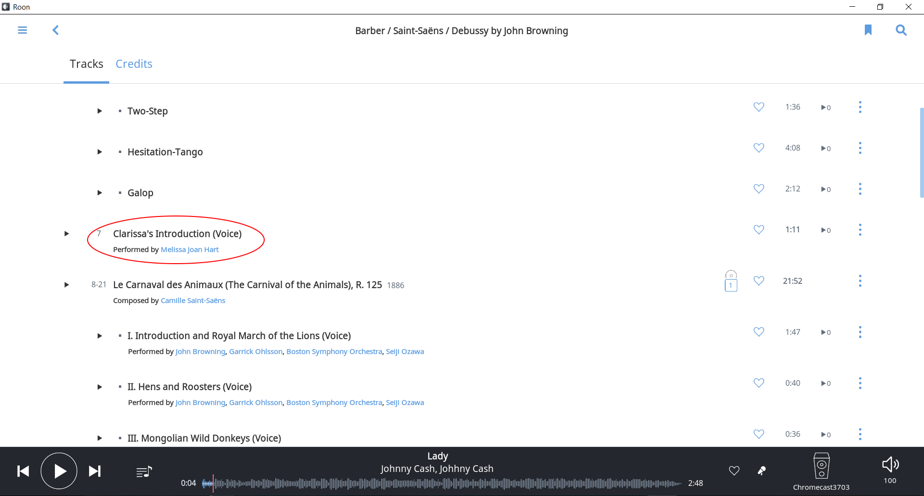Open more options for Mongolian Wild Donkeys
924x496 pixels.
(x=860, y=434)
